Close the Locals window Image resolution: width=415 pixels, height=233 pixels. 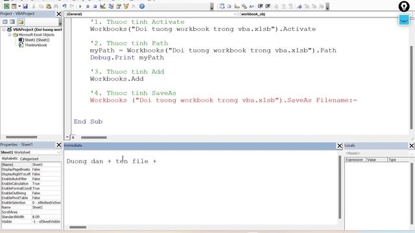click(x=412, y=146)
